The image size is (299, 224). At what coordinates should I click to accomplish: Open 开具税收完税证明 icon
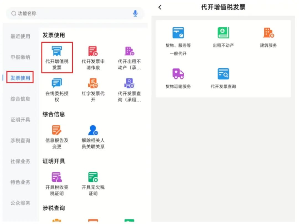click(x=57, y=177)
